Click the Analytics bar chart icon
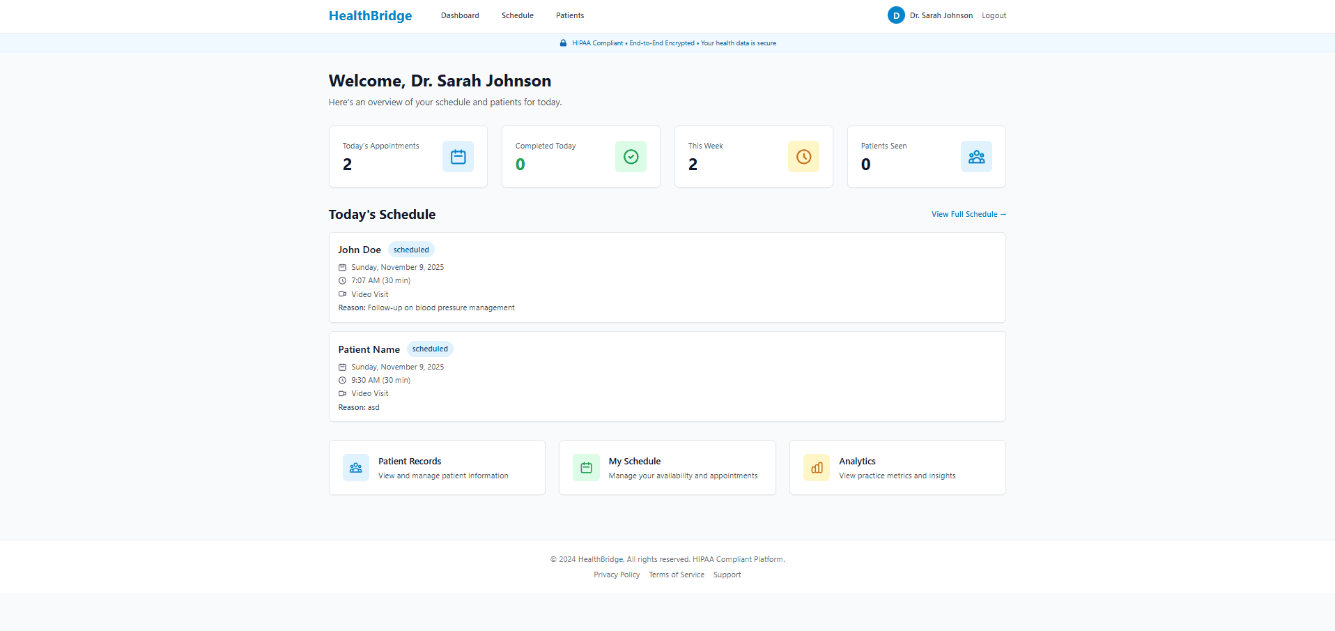 (x=816, y=467)
